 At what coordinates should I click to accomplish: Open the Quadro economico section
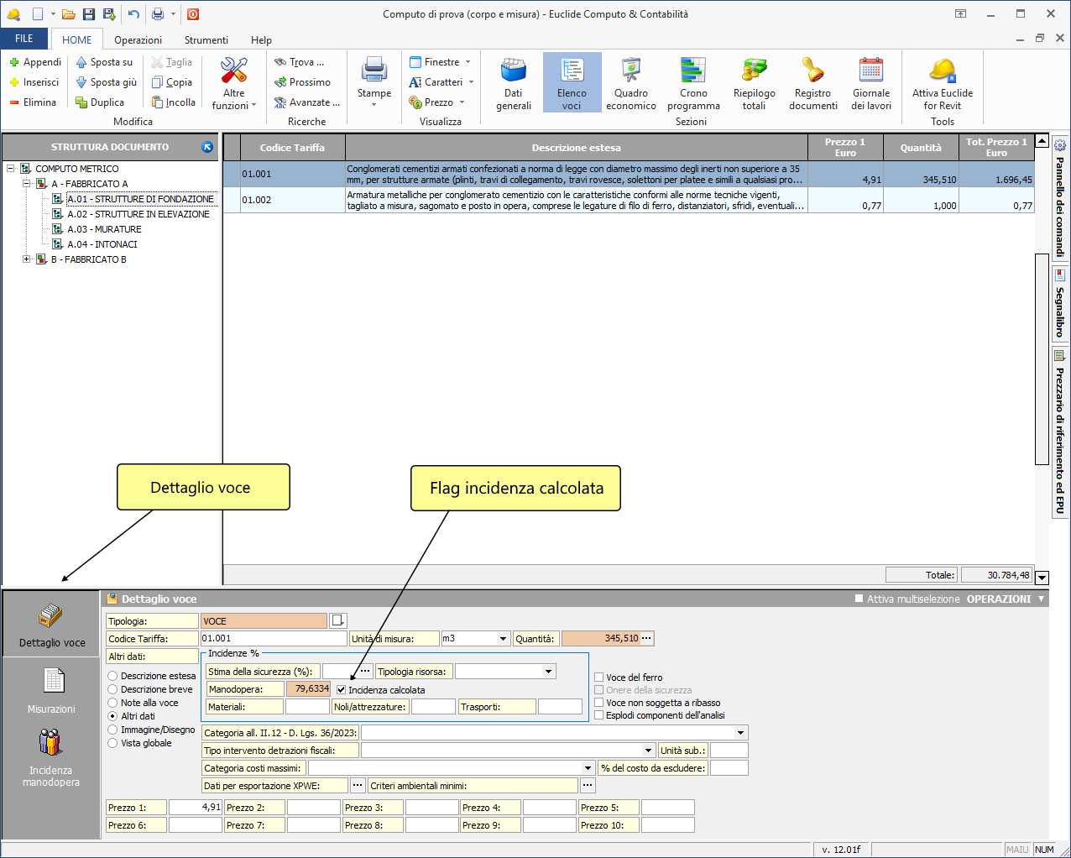(x=630, y=82)
